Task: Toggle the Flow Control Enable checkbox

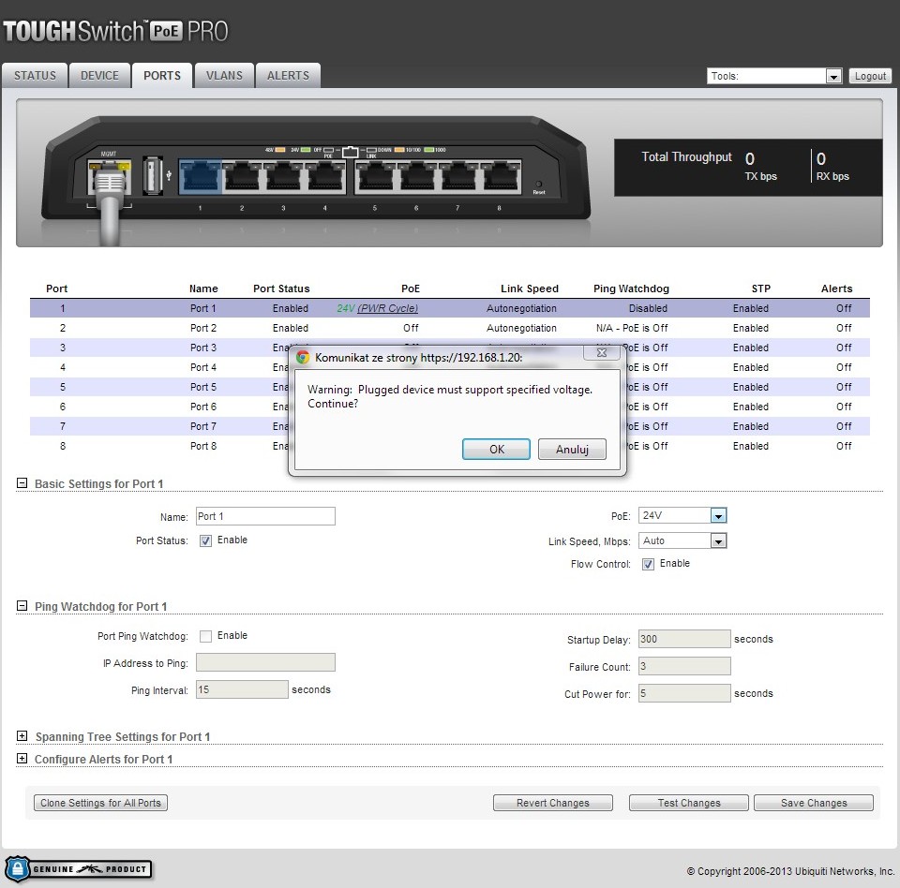Action: (x=648, y=565)
